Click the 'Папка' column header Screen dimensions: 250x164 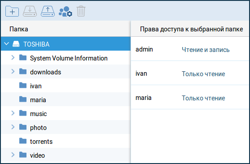pos(19,29)
